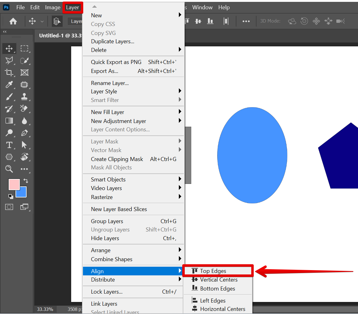
Task: Choose Top Edges from Align submenu
Action: point(213,271)
